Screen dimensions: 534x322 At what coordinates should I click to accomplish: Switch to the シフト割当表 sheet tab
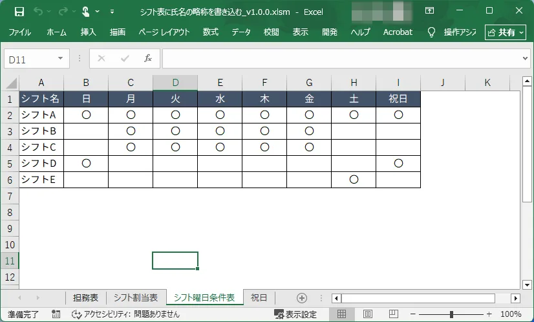136,298
